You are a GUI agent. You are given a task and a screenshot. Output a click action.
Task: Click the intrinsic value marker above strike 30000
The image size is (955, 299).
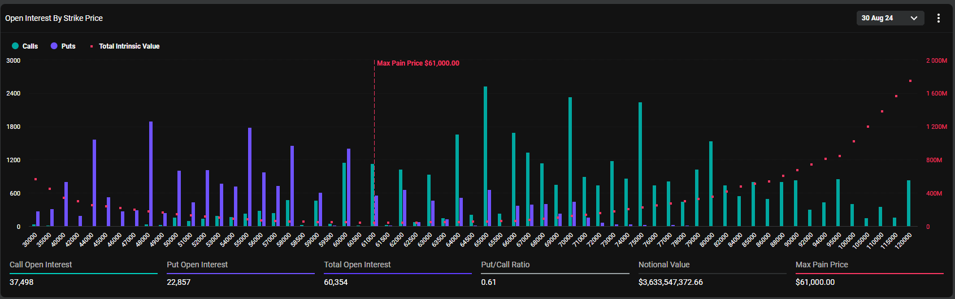(x=36, y=179)
